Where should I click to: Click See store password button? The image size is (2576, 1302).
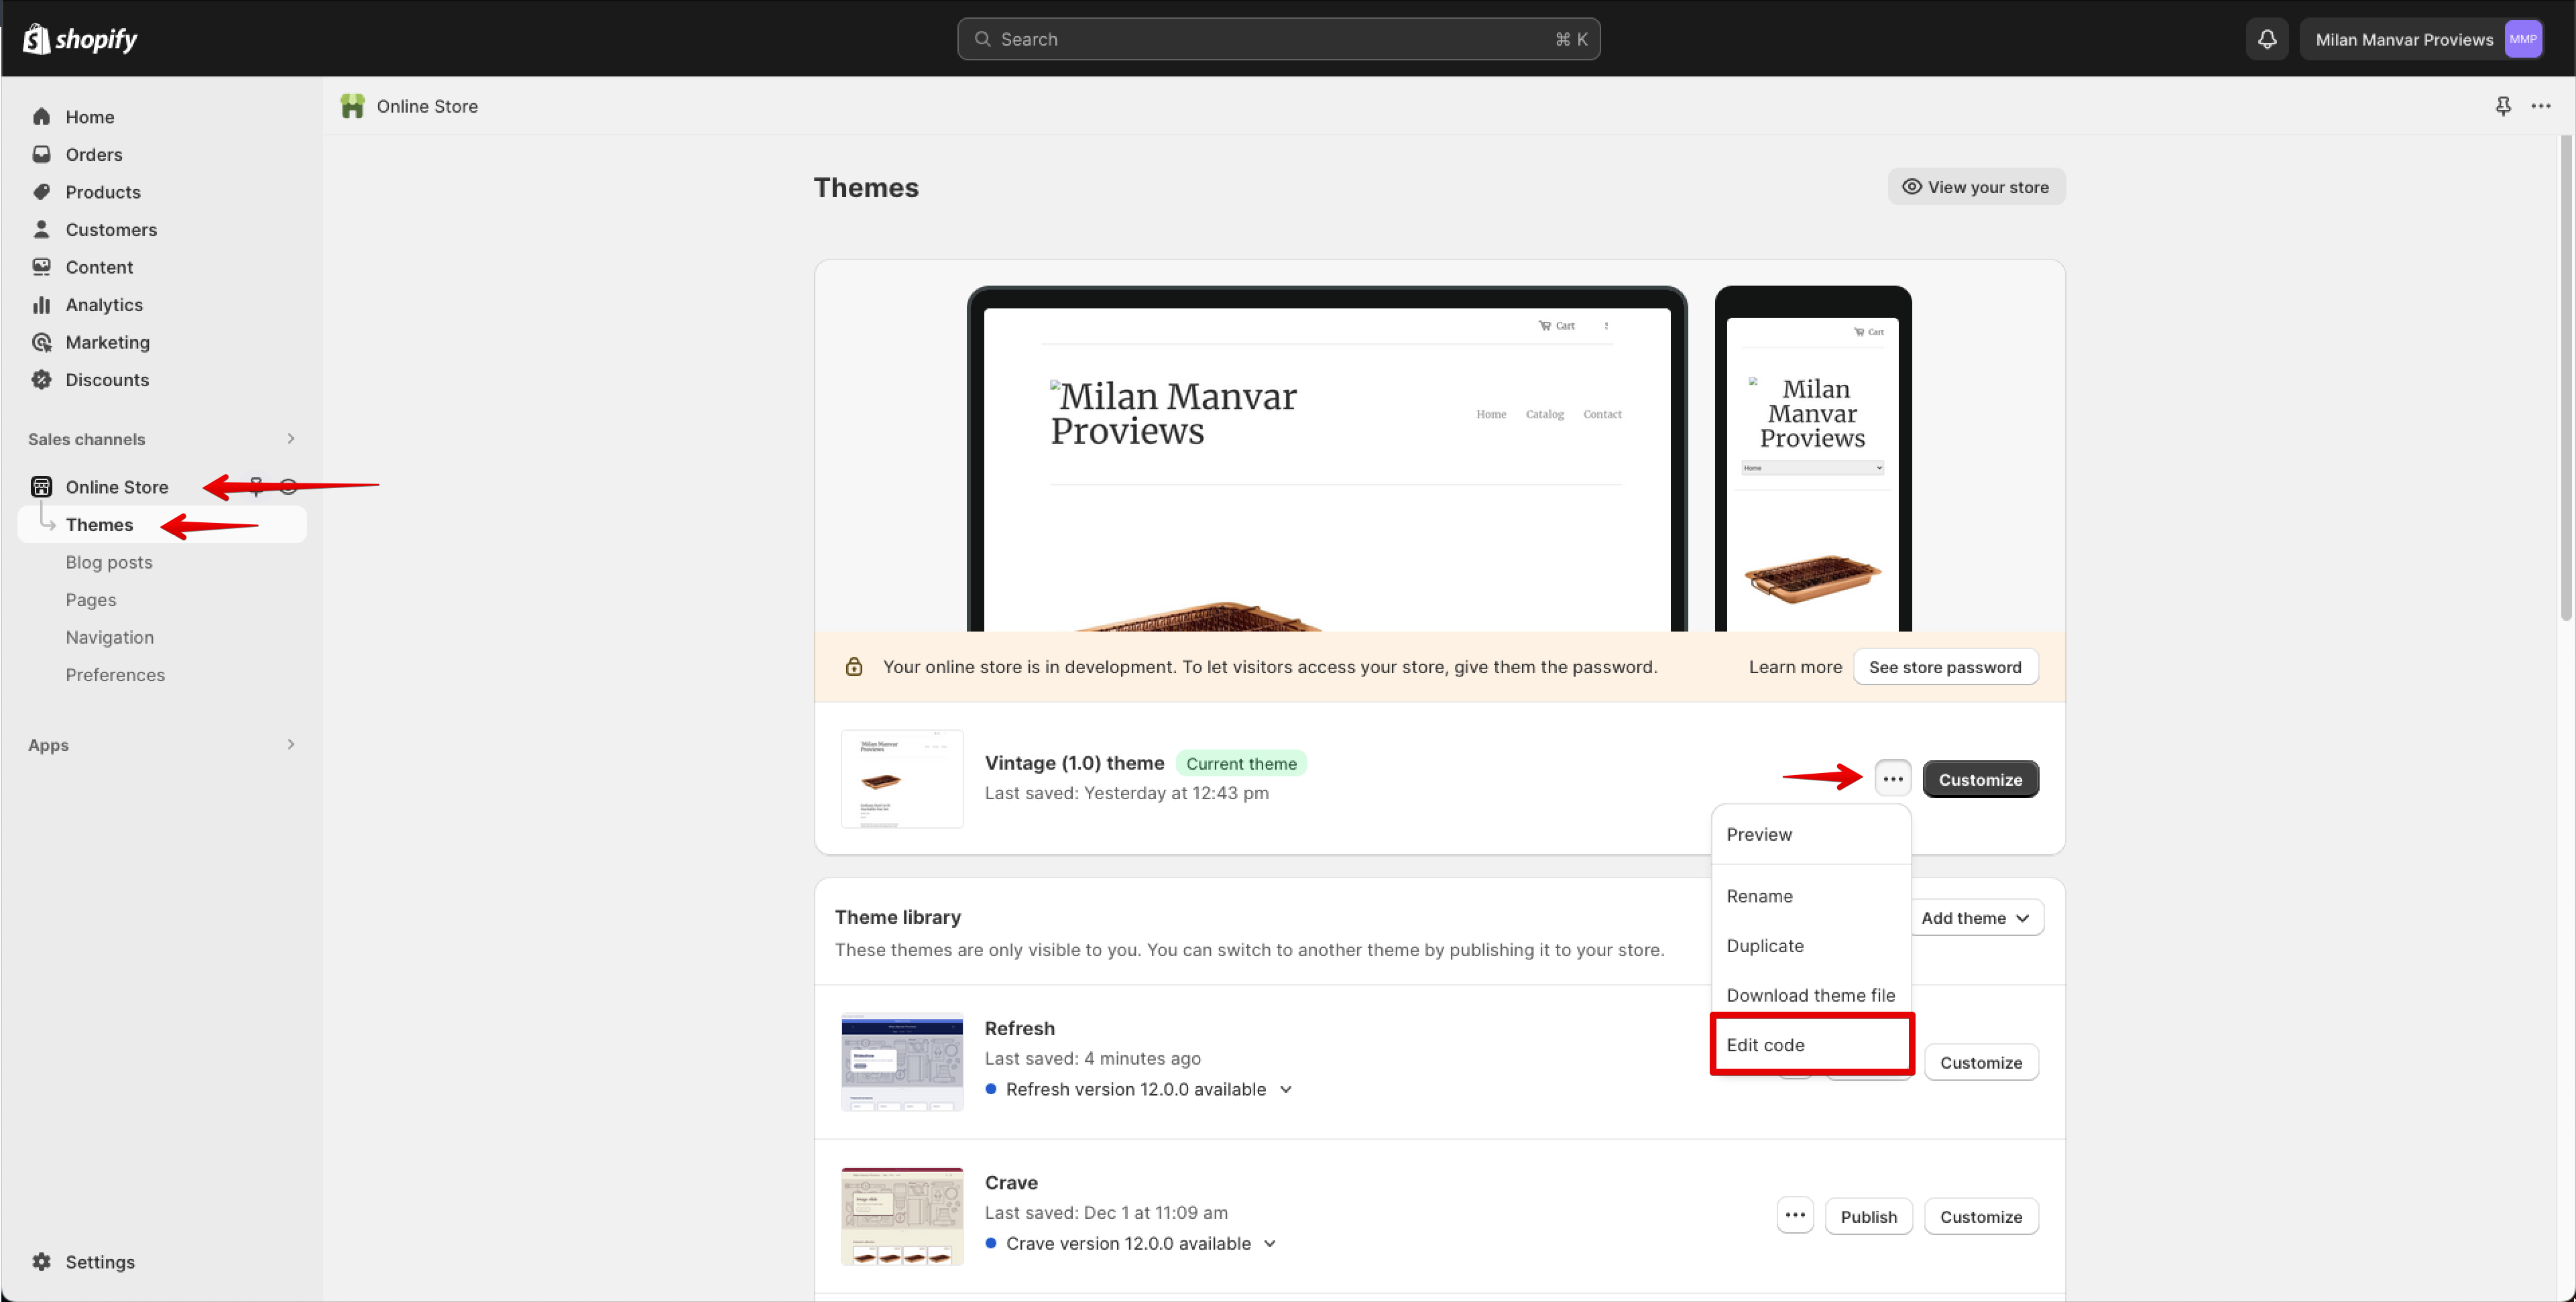1945,667
